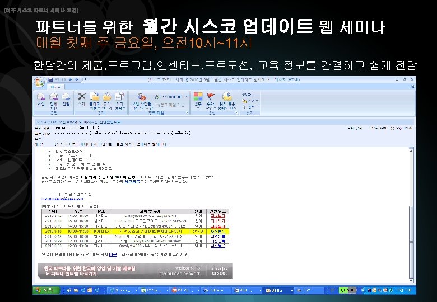Select the 10:00-11:00 cell in the highlighted row
The image size is (437, 302).
78,231
